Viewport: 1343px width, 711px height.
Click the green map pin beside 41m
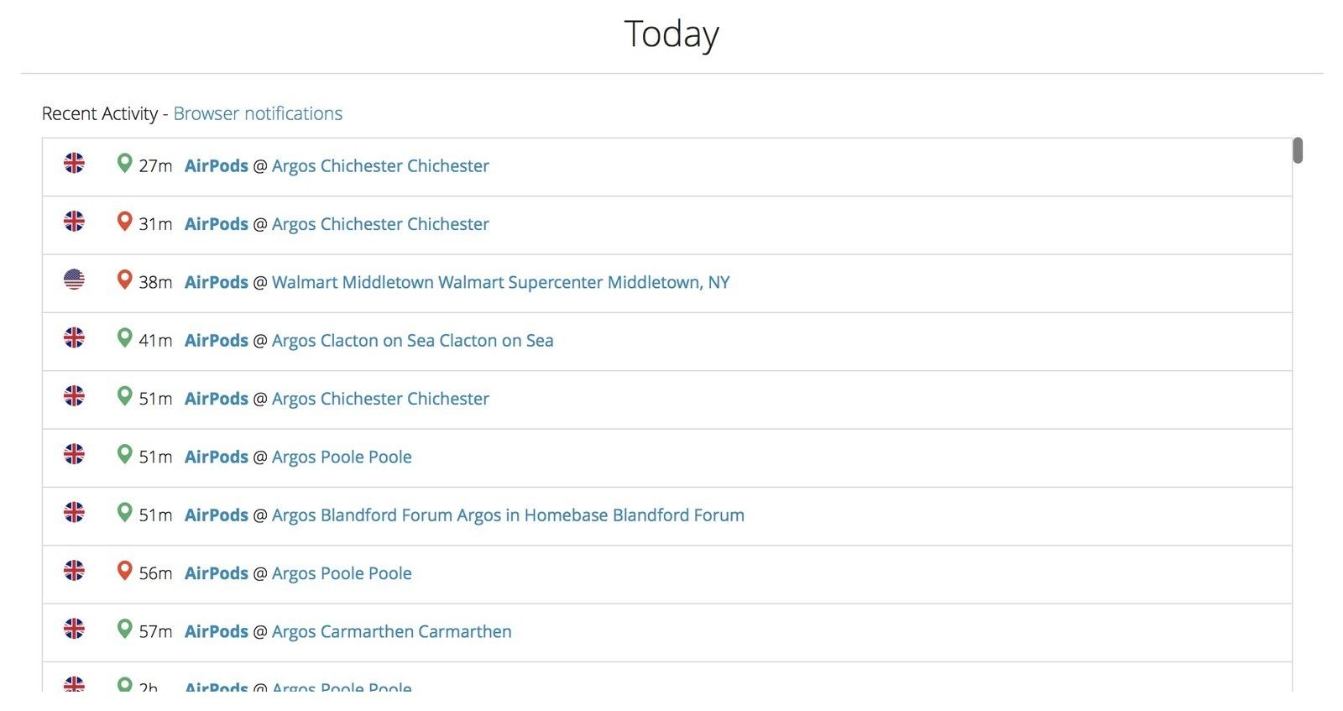tap(124, 337)
